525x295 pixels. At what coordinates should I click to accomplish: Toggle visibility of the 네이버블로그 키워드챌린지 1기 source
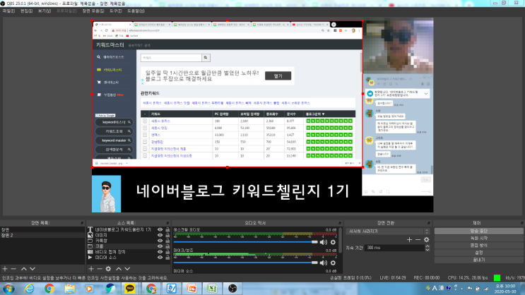pos(160,229)
